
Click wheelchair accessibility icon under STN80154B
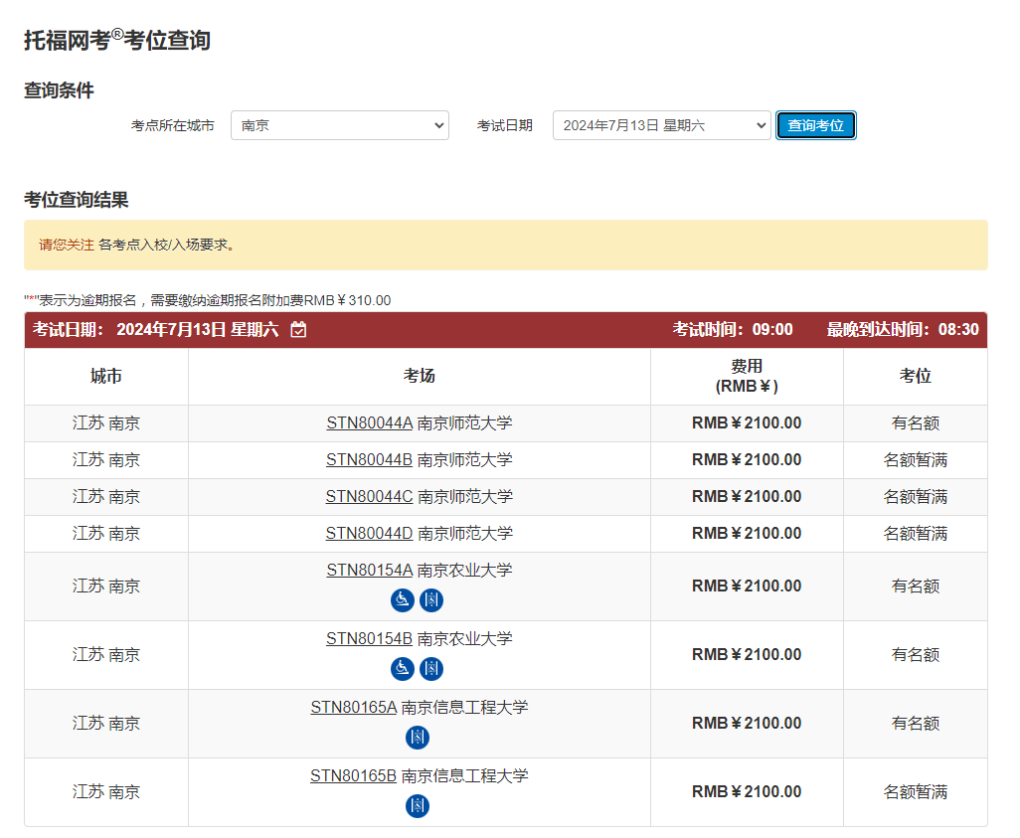click(x=402, y=668)
